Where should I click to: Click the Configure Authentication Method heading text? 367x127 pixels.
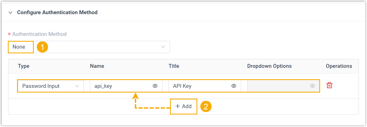(57, 13)
